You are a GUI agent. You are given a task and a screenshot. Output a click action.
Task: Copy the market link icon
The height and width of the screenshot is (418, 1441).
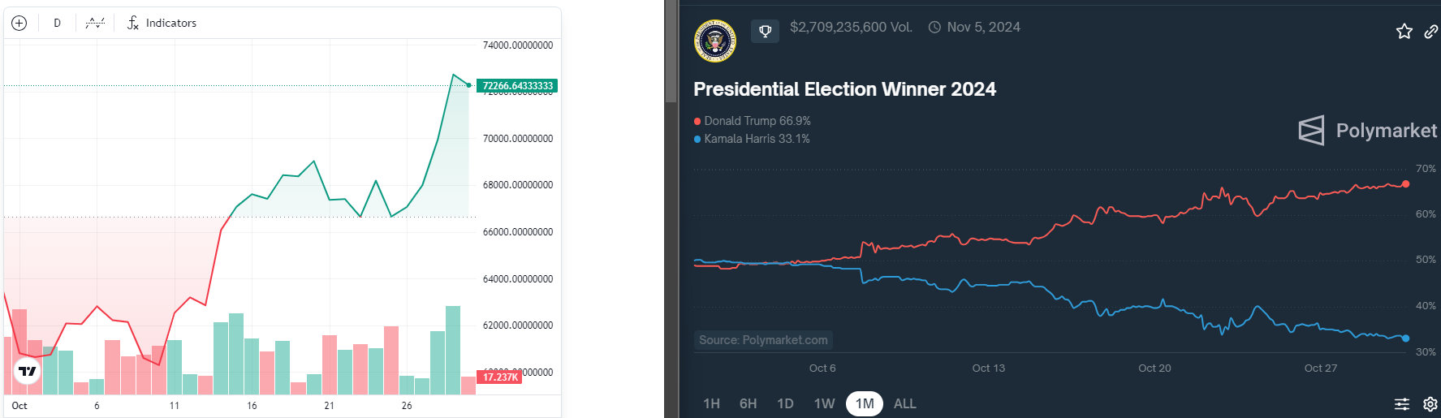1431,32
